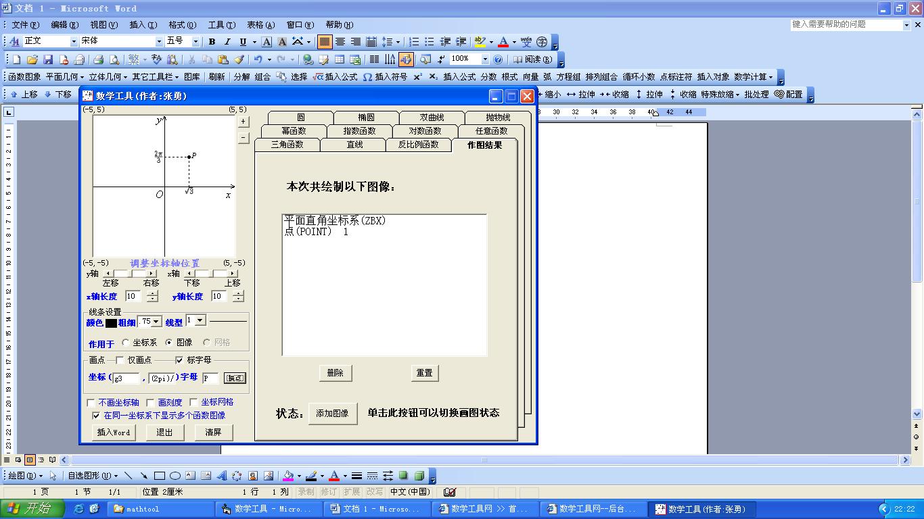Save the document with floppy icon
Viewport: 924px width, 519px height.
48,59
